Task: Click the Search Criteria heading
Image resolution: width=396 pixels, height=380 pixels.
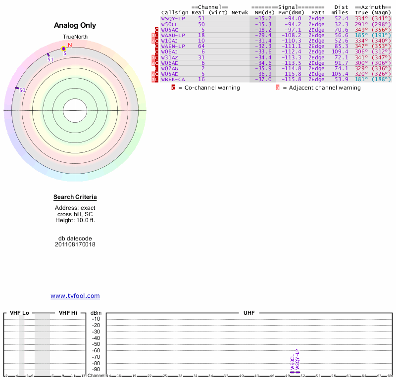Action: pos(75,197)
